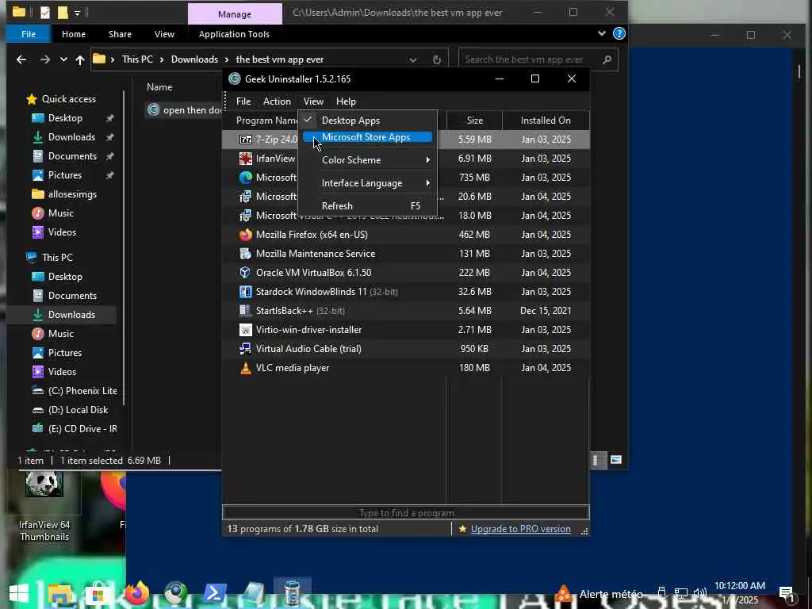The width and height of the screenshot is (812, 609).
Task: Select (D:) Local Disk drive
Action: click(71, 410)
